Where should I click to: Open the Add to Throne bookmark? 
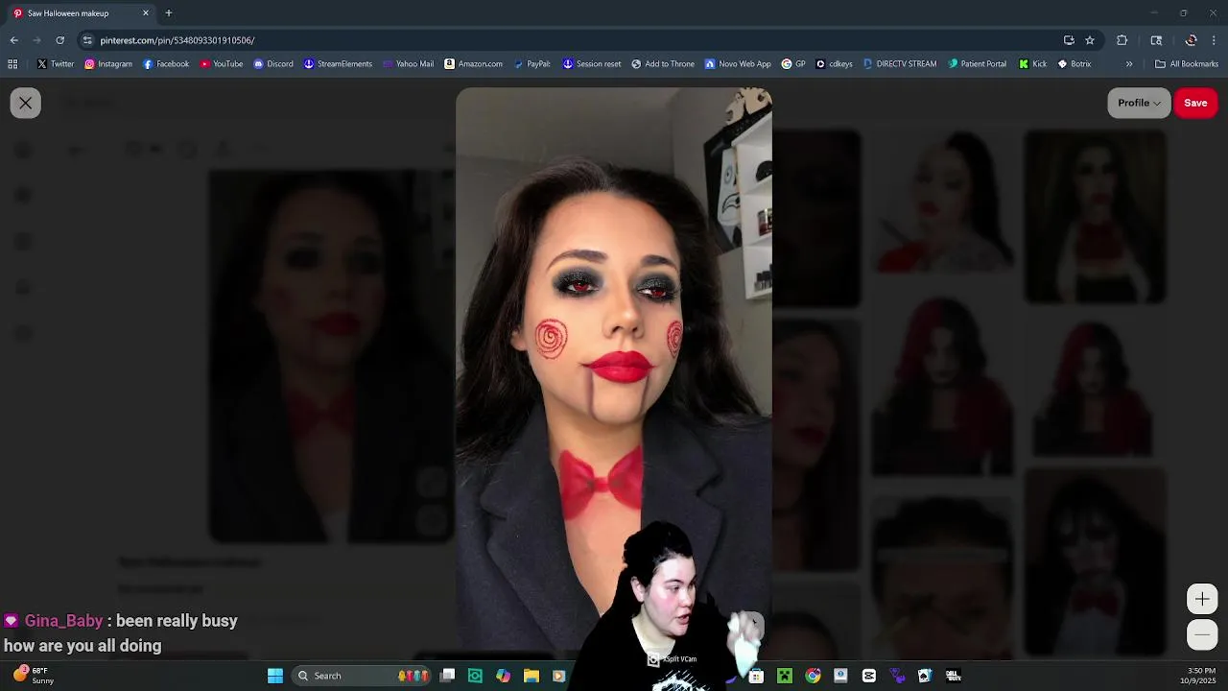(663, 64)
